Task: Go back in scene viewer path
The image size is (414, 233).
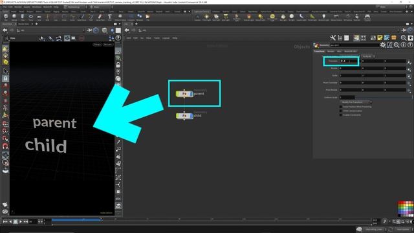Action: (5, 30)
